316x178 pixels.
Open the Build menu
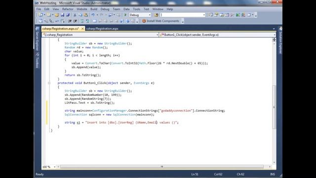tap(94, 9)
